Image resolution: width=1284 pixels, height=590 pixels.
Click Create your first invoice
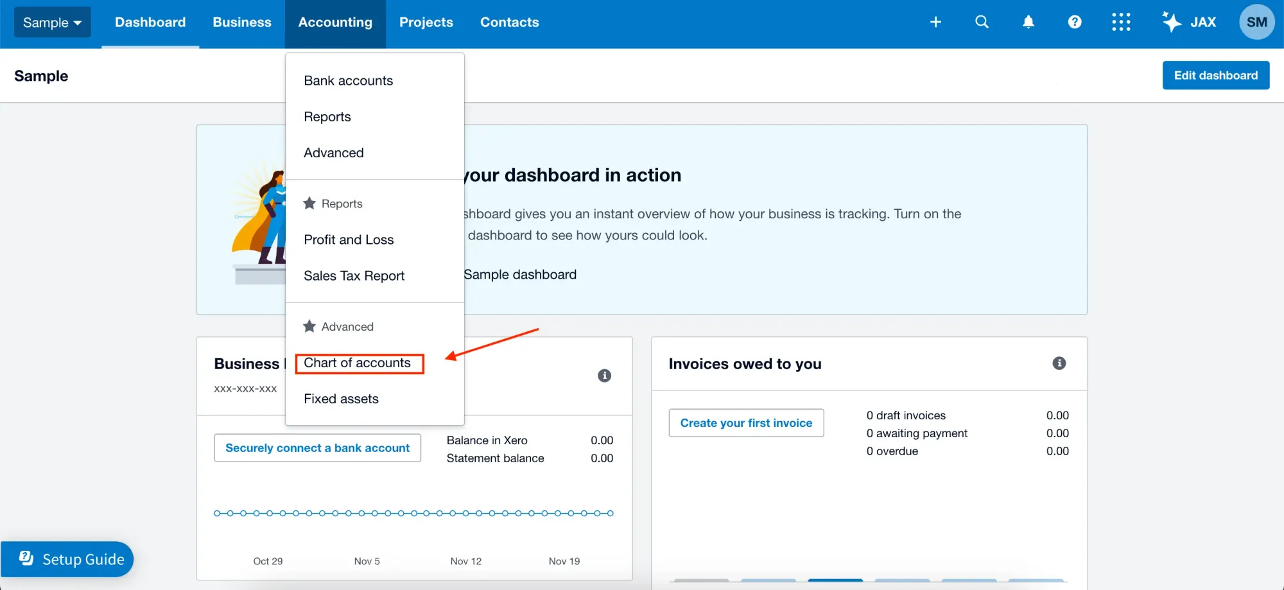746,423
